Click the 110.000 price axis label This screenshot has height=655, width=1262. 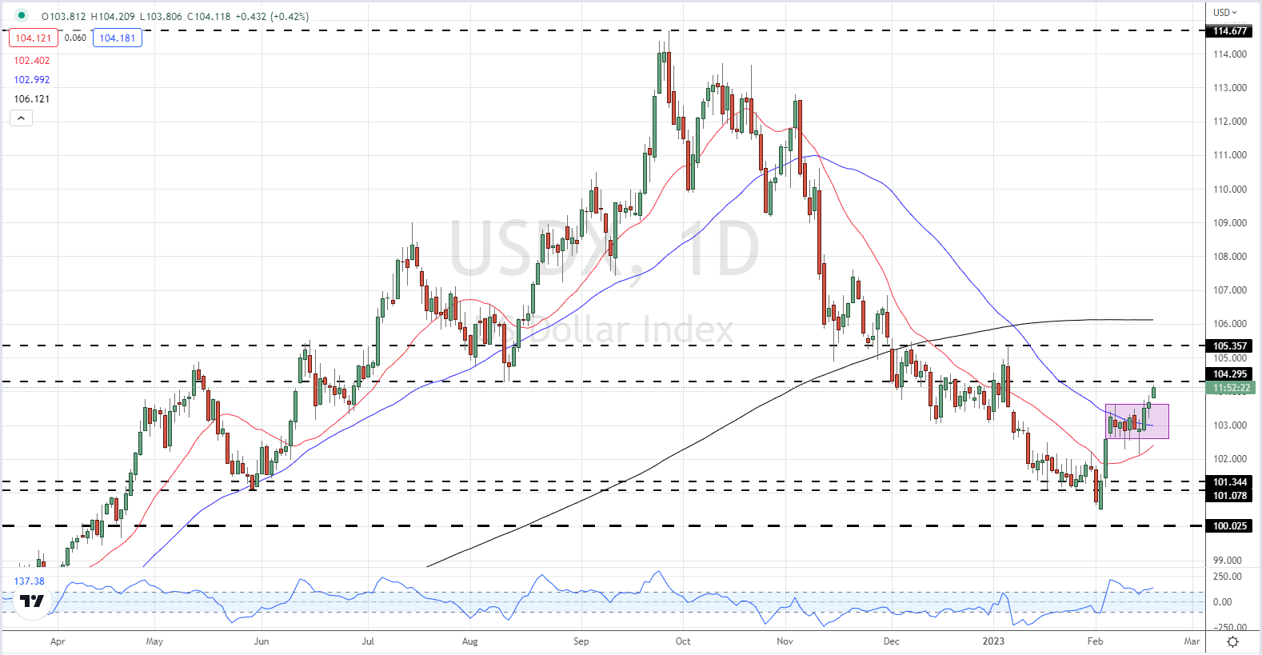[x=1230, y=190]
